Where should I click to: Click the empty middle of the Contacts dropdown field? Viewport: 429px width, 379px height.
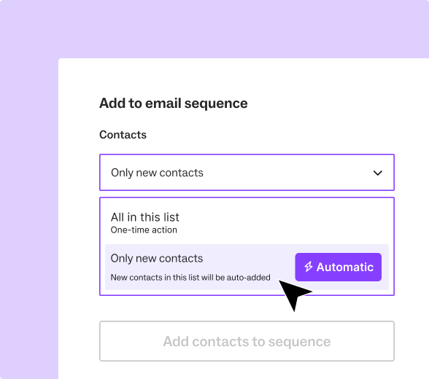click(x=287, y=173)
